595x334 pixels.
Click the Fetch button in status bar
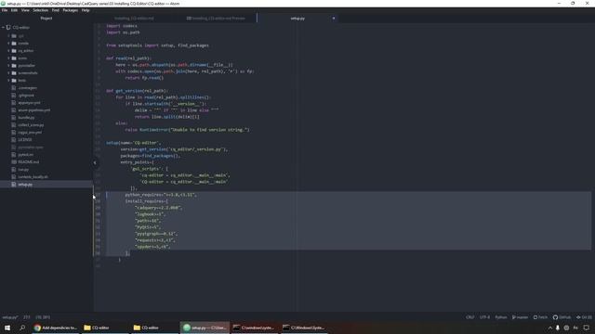[x=540, y=317]
